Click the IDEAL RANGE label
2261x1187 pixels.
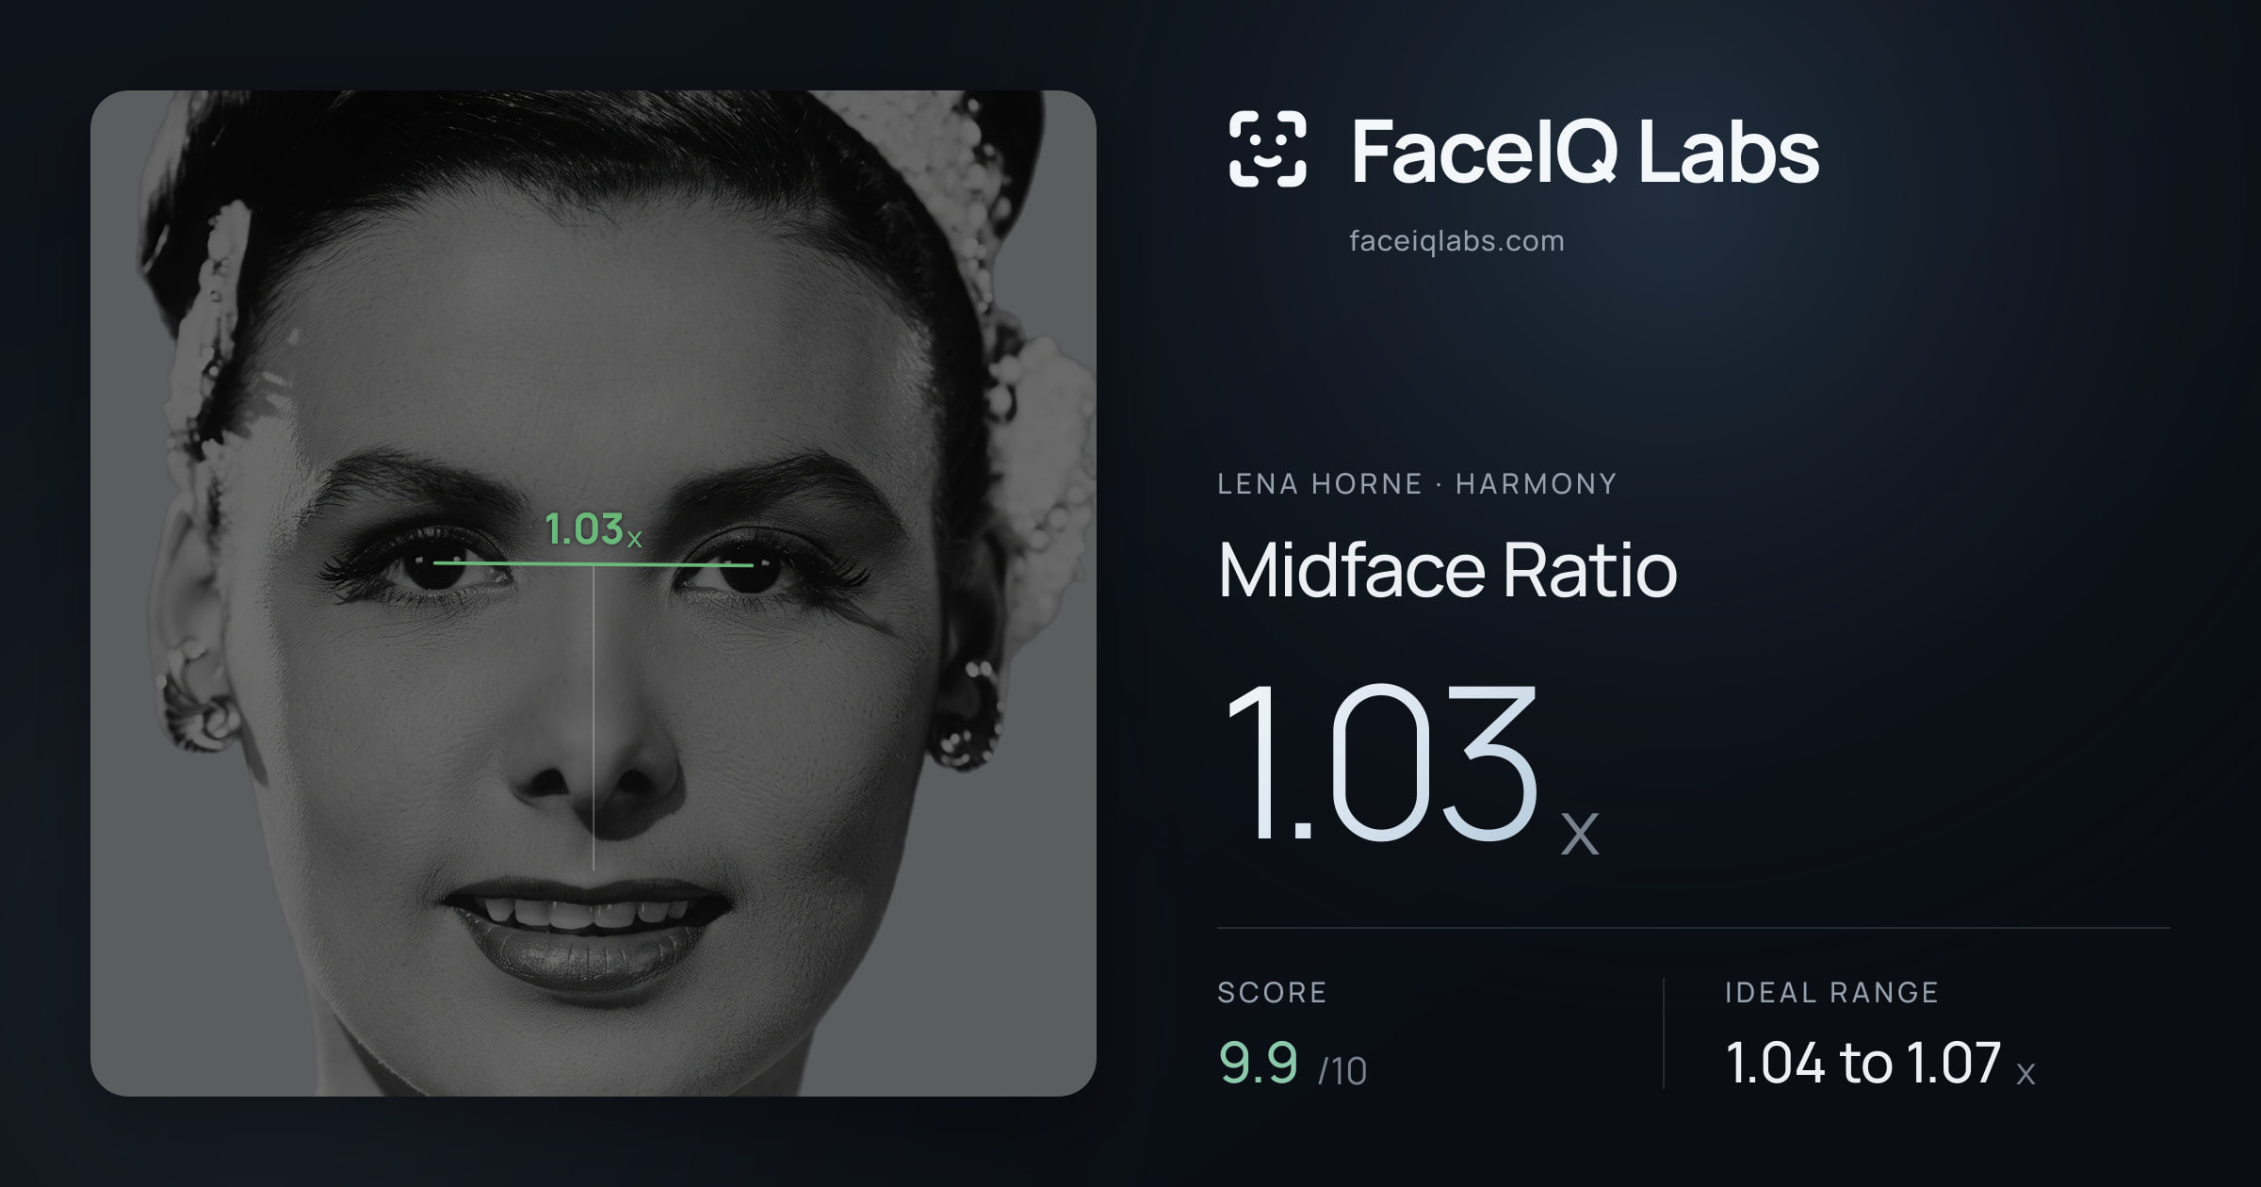(x=1831, y=992)
